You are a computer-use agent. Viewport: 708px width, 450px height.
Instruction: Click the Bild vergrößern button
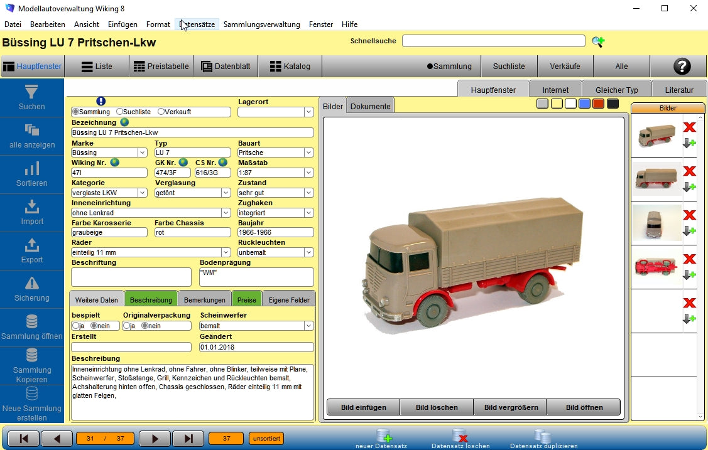point(510,407)
